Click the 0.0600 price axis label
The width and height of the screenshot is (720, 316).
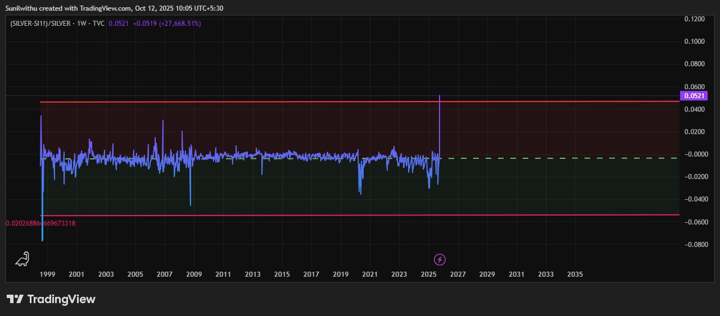pos(695,86)
